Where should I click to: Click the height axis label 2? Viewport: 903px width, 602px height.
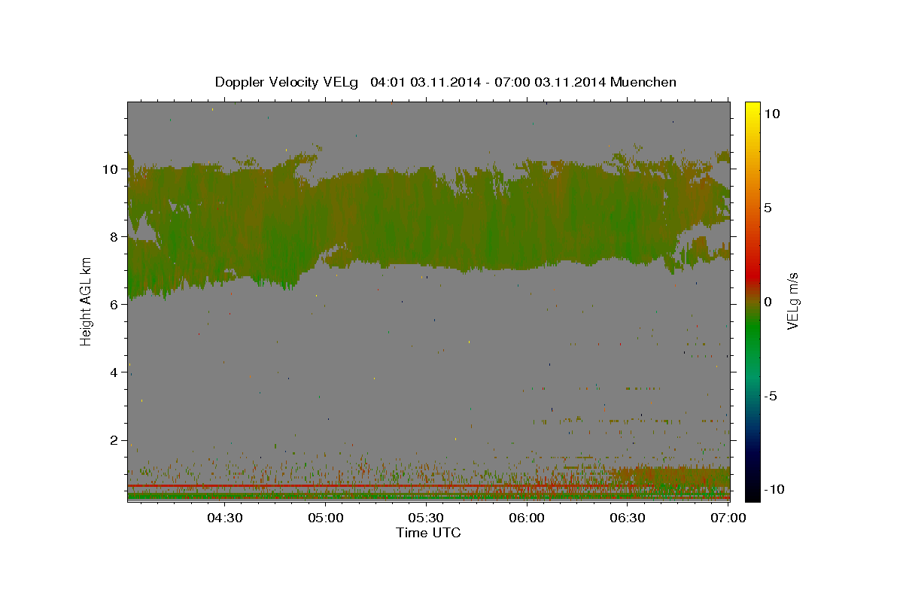pos(115,440)
